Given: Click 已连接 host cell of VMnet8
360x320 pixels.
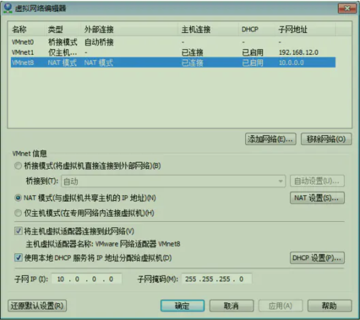Looking at the screenshot, I should pyautogui.click(x=192, y=63).
